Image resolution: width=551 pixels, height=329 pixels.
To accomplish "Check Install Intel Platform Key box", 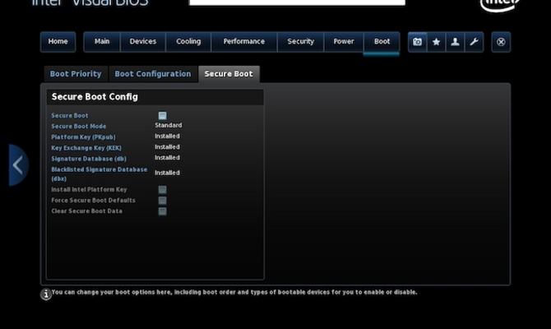I will [162, 190].
